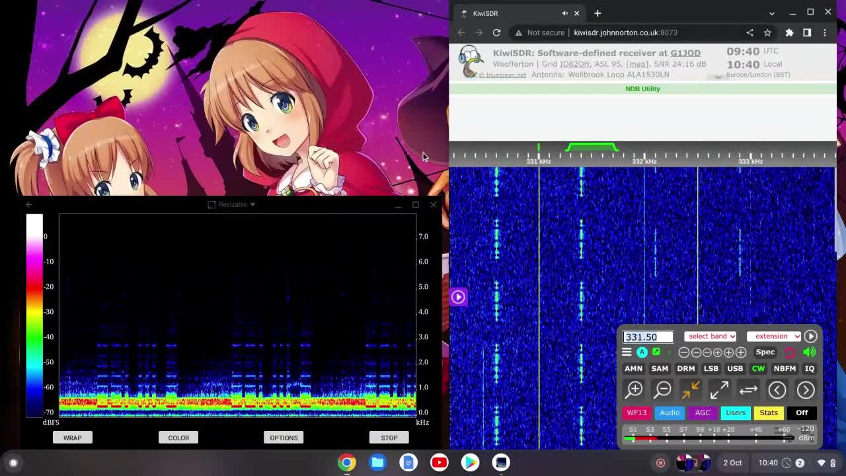Select IQ demodulation mode
The width and height of the screenshot is (846, 476).
(x=810, y=369)
